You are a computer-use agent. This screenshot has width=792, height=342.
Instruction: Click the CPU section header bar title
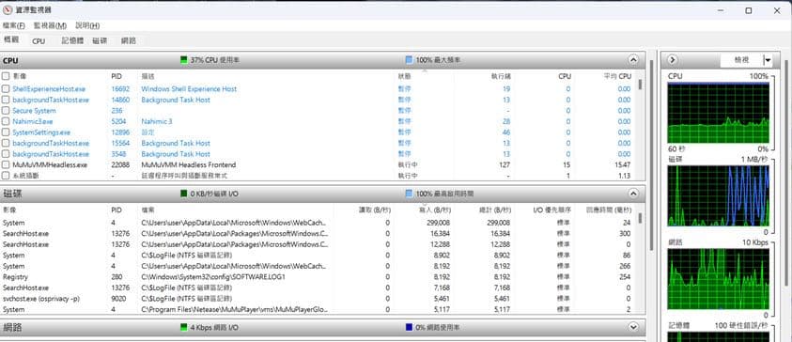[x=10, y=61]
